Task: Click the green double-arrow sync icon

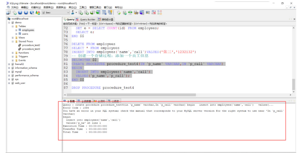Action: (x=130, y=13)
